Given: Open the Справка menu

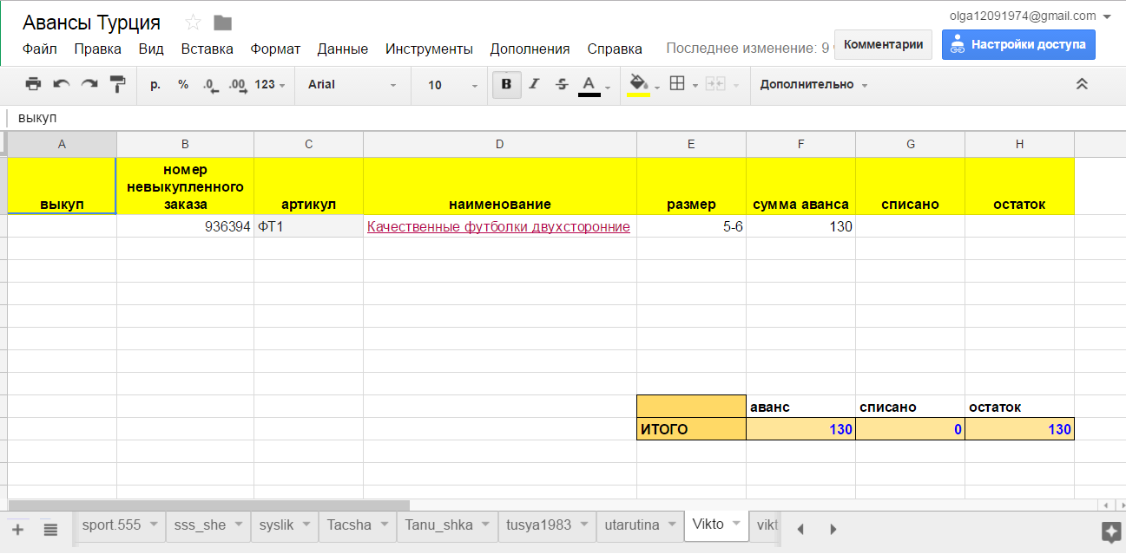Looking at the screenshot, I should (615, 49).
